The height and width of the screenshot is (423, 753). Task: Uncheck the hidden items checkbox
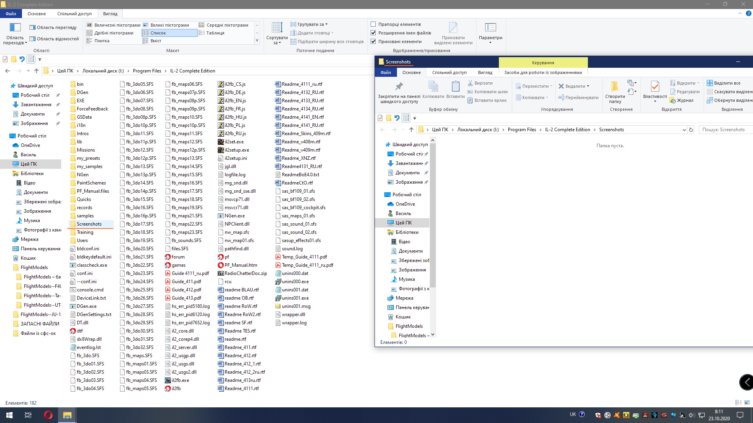click(373, 42)
